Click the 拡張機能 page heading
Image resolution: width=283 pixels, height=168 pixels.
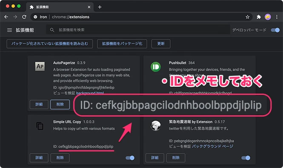click(x=25, y=30)
